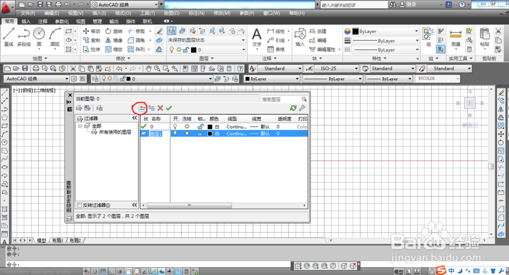Switch to the 布局2 layout tab
Image resolution: width=509 pixels, height=275 pixels.
(x=75, y=240)
